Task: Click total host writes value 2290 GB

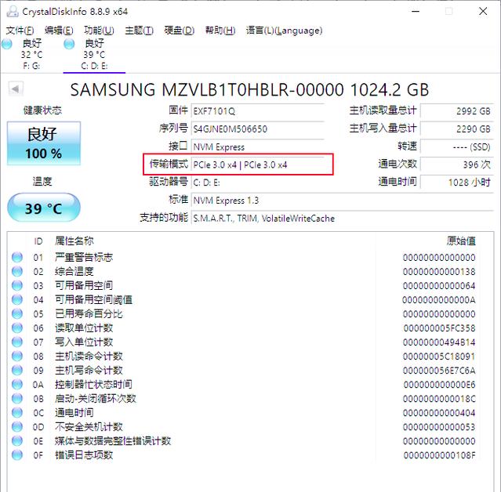Action: pyautogui.click(x=457, y=129)
